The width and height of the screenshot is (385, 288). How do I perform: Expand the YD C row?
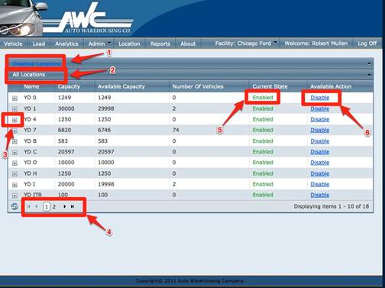15,152
